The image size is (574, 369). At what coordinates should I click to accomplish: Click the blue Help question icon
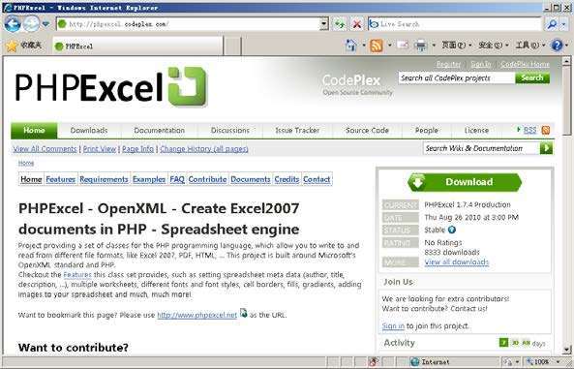tap(557, 46)
